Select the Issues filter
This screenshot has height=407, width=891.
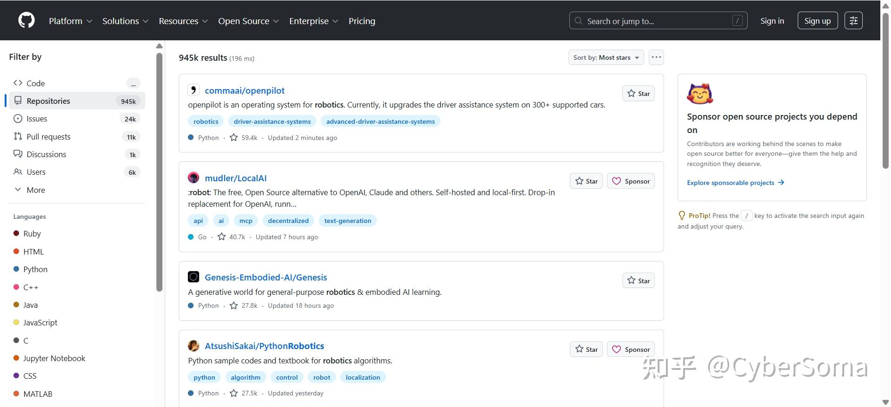37,119
